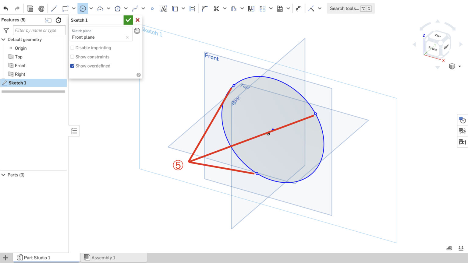Open the rectangle tool dropdown arrow
The width and height of the screenshot is (468, 263).
73,8
